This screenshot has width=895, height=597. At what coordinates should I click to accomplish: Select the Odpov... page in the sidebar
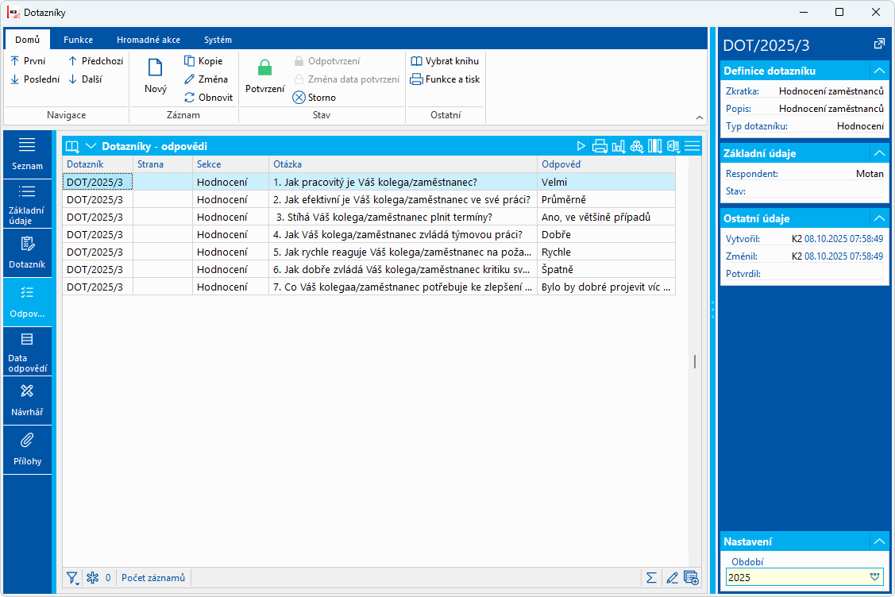(27, 302)
